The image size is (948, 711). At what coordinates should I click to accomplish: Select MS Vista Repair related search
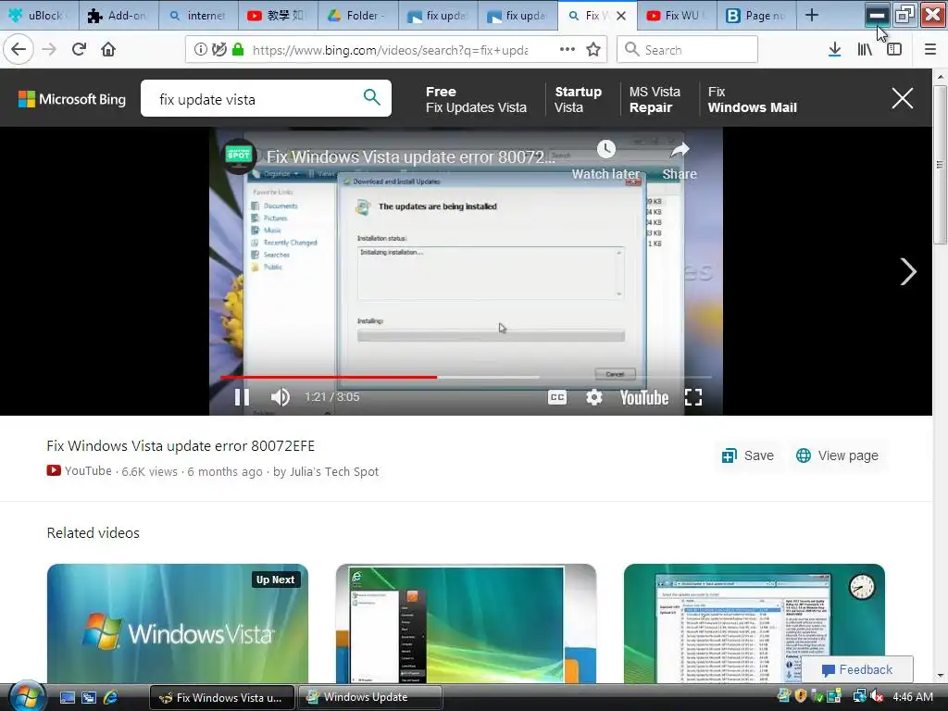pos(655,100)
